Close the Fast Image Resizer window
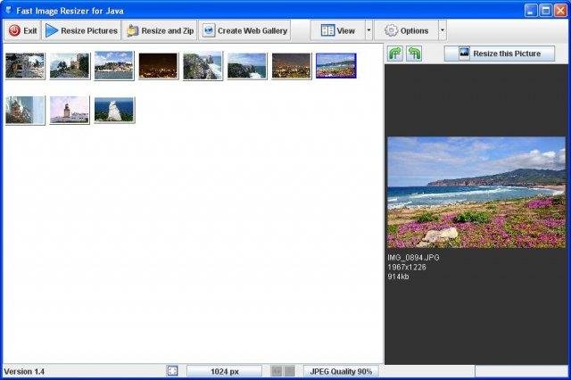The image size is (571, 380). pos(560,10)
